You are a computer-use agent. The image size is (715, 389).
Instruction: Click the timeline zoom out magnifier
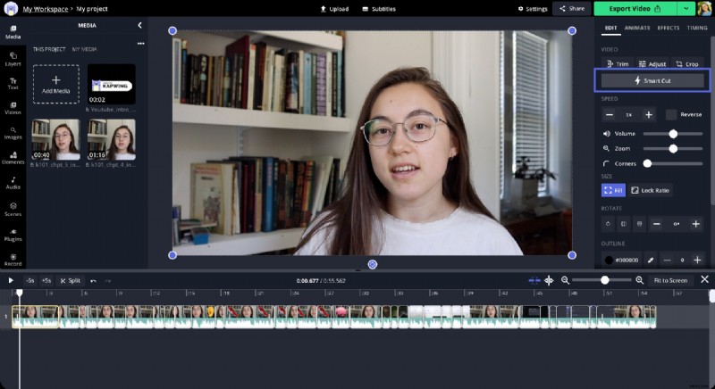pyautogui.click(x=565, y=281)
